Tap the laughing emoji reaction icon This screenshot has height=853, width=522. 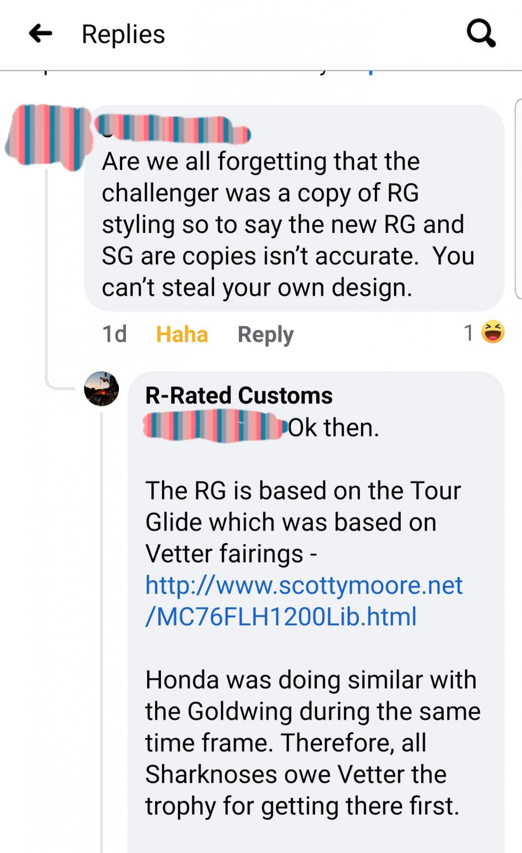(493, 332)
